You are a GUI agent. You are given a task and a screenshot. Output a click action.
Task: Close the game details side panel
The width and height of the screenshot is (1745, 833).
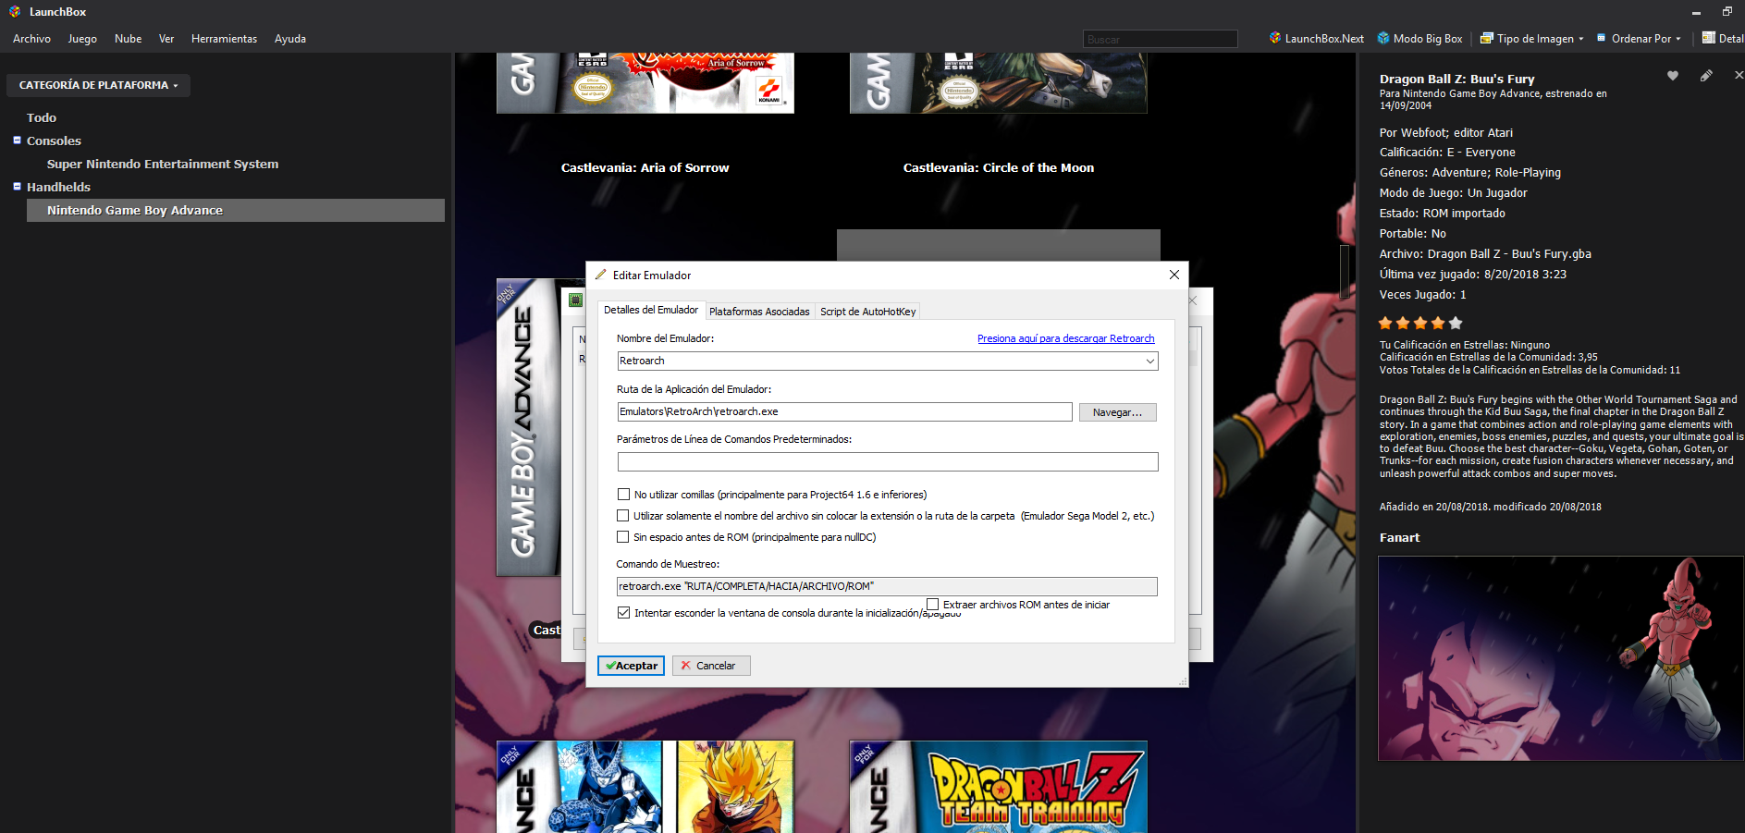tap(1739, 76)
